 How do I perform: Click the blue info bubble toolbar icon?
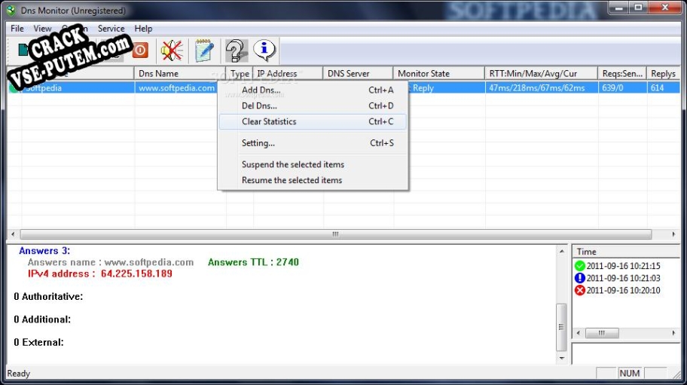point(264,50)
